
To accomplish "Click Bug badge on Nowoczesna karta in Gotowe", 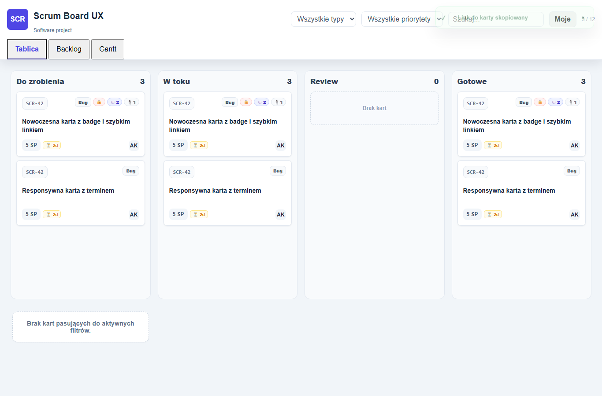I will pyautogui.click(x=524, y=102).
